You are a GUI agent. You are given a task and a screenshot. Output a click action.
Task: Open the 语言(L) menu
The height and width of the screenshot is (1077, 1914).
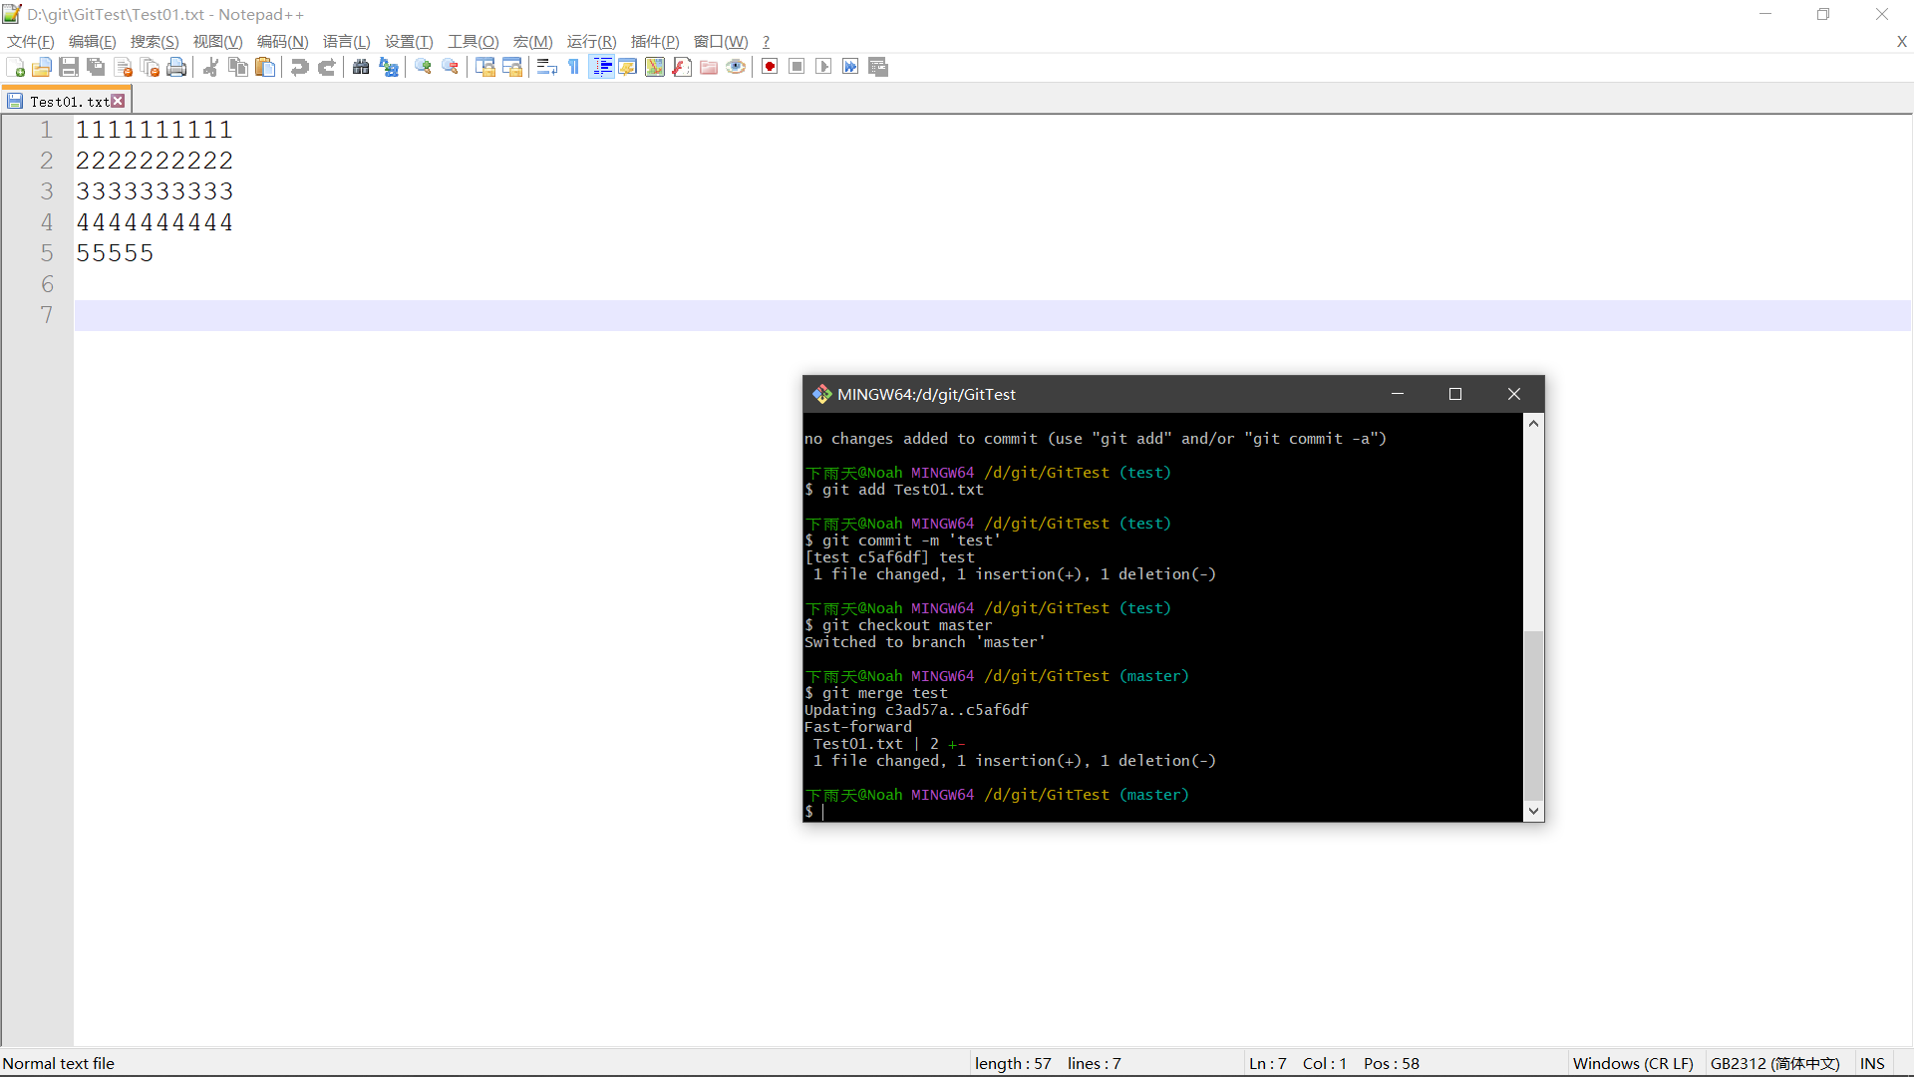point(347,41)
